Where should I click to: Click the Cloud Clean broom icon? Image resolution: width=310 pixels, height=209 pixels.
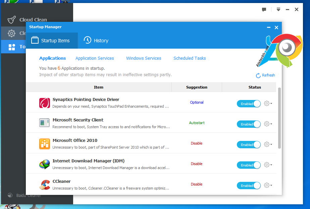click(x=11, y=20)
